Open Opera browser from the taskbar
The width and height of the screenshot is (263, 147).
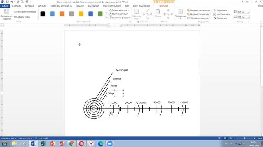pyautogui.click(x=81, y=144)
